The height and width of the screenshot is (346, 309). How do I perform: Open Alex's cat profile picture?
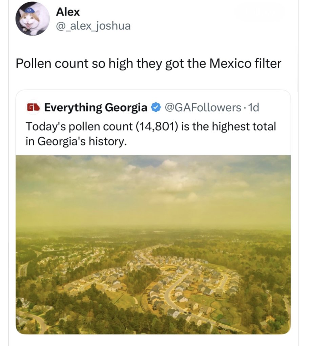point(33,19)
